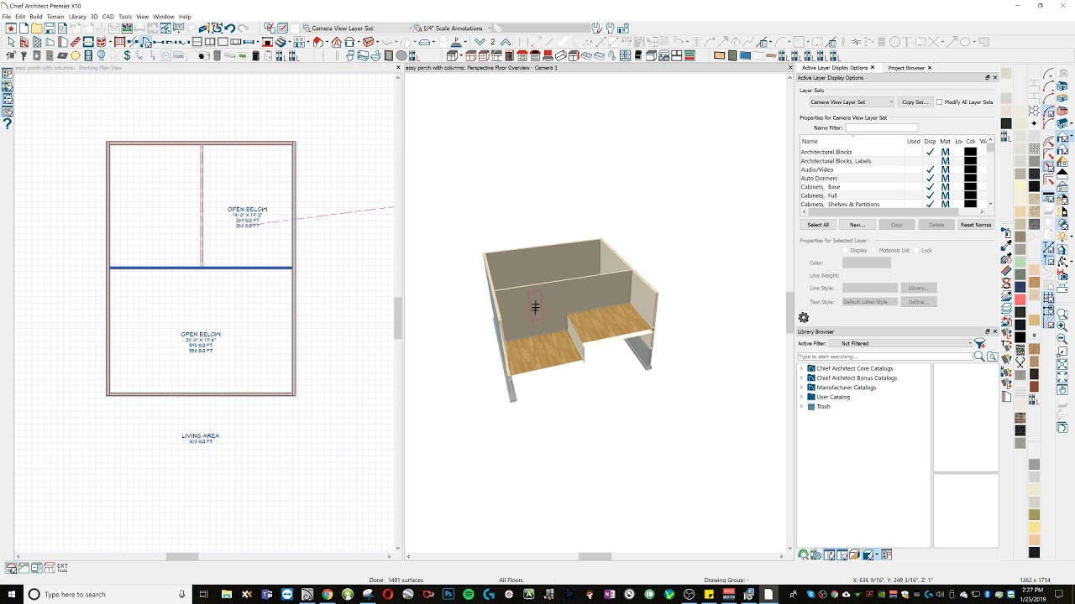Enable Modify All Layer Sets checkbox
Screen dimensions: 1075x604
pos(939,102)
